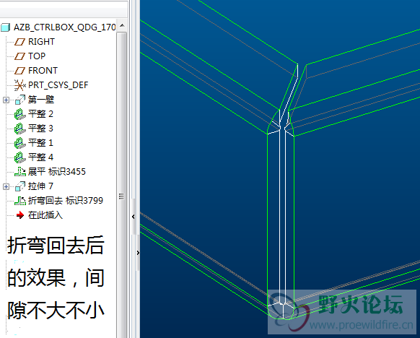This screenshot has height=338, width=420.
Task: Expand the 拉伸 7 feature node
Action: coord(6,186)
